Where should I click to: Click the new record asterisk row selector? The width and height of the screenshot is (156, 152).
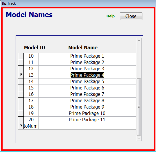tap(21, 126)
